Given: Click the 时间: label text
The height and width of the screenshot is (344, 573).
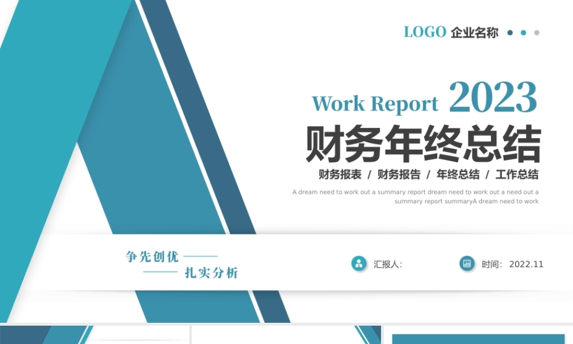Looking at the screenshot, I should (x=492, y=264).
